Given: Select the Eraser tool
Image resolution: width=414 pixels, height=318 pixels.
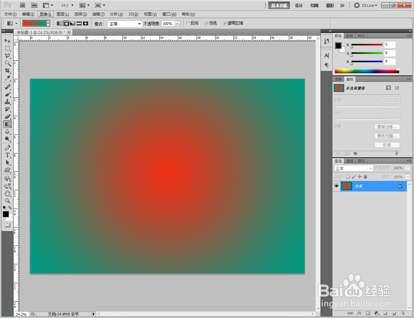Looking at the screenshot, I should click(7, 116).
